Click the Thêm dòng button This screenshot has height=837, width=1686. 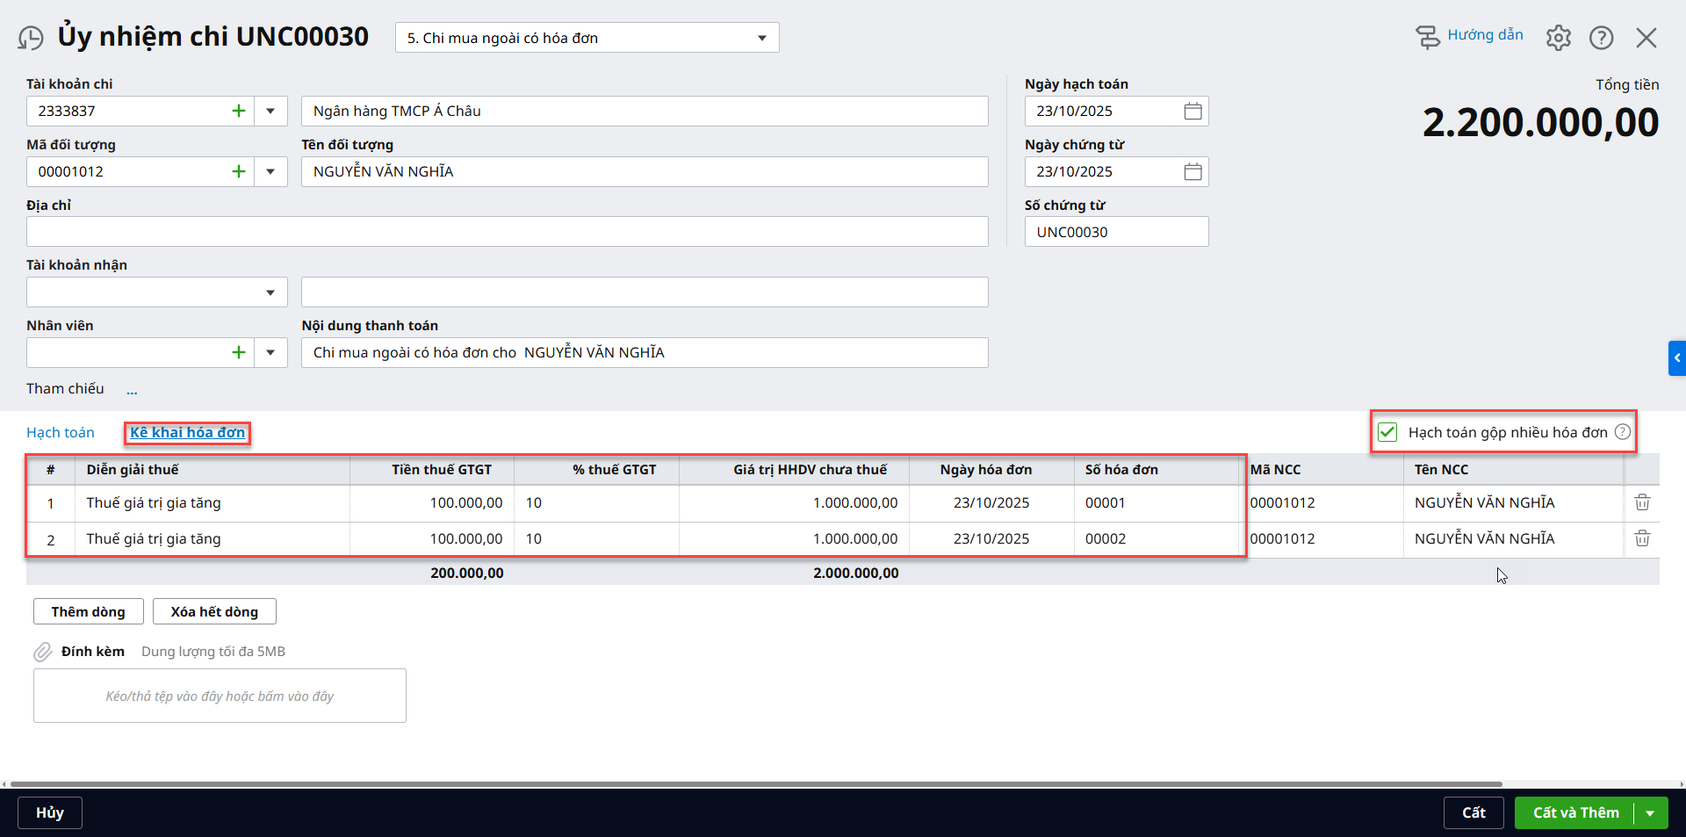click(x=88, y=611)
